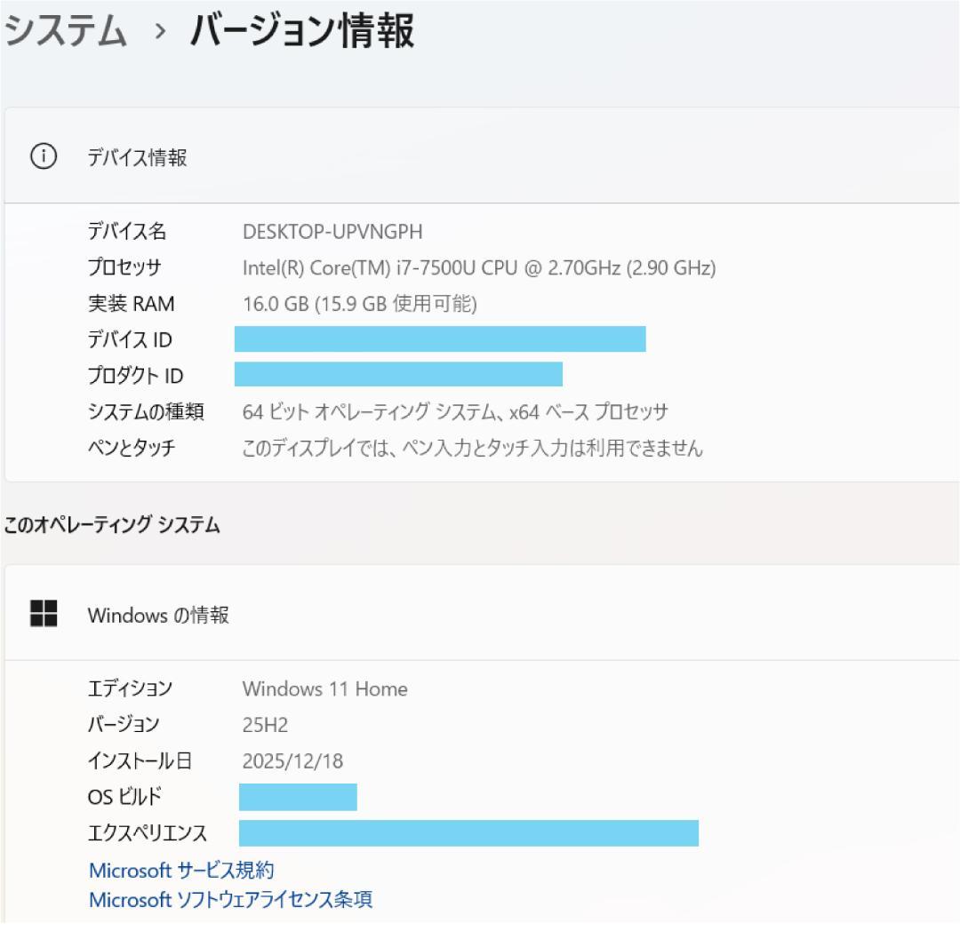Open Microsoft ソフトウェアライセンス条項
960x931 pixels.
pos(231,900)
